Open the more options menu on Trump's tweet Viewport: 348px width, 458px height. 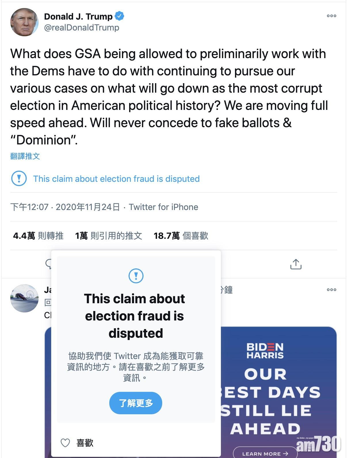point(331,16)
